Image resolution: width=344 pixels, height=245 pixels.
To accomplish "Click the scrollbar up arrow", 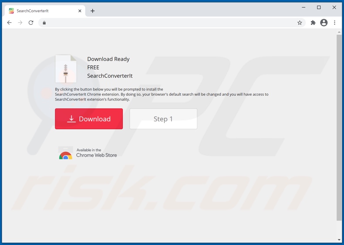I will click(x=339, y=32).
